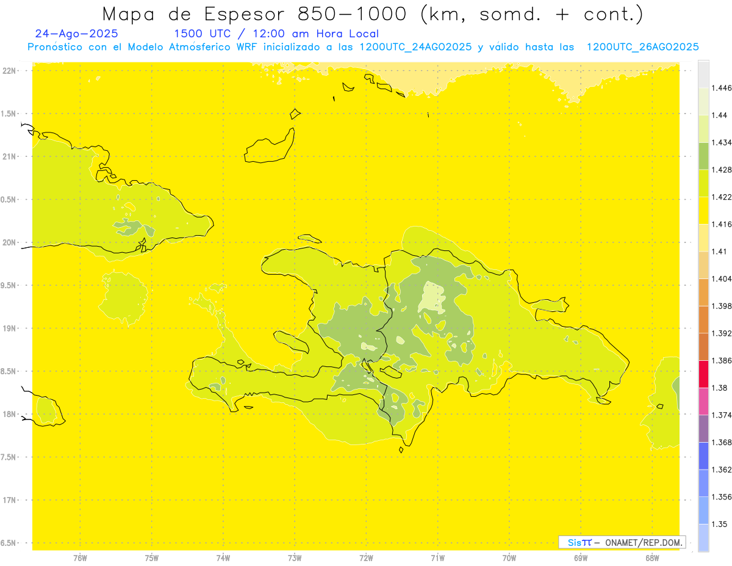732x566 pixels.
Task: Click latitude axis label '9.5N'
Action: (9, 285)
